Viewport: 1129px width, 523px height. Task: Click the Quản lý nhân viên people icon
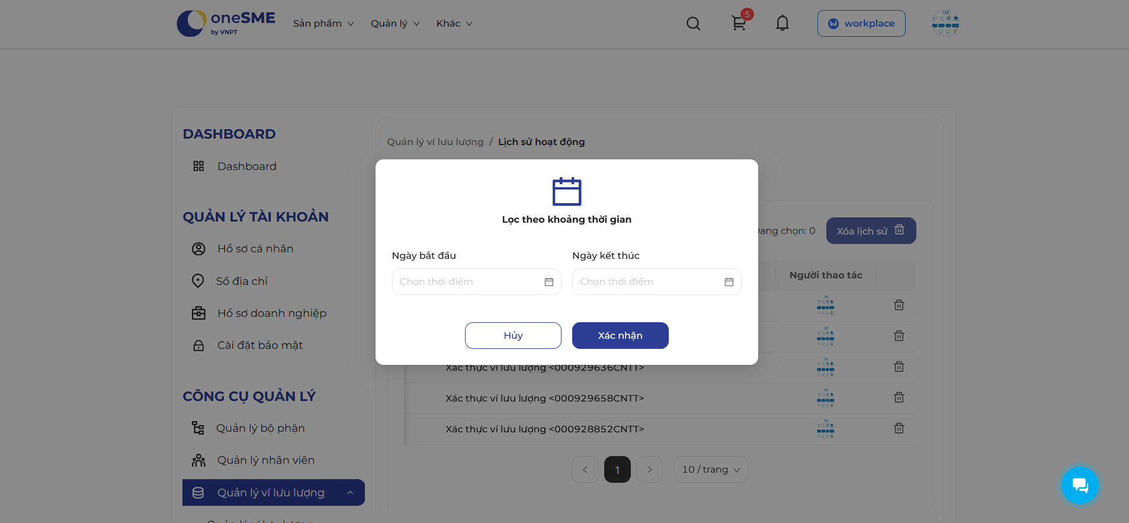pos(198,460)
